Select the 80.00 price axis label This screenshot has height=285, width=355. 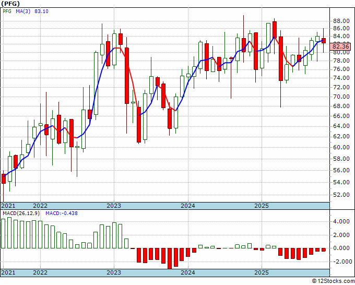tap(341, 53)
